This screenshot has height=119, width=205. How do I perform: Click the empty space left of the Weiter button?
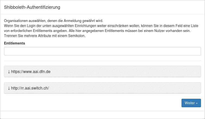(x=100, y=103)
